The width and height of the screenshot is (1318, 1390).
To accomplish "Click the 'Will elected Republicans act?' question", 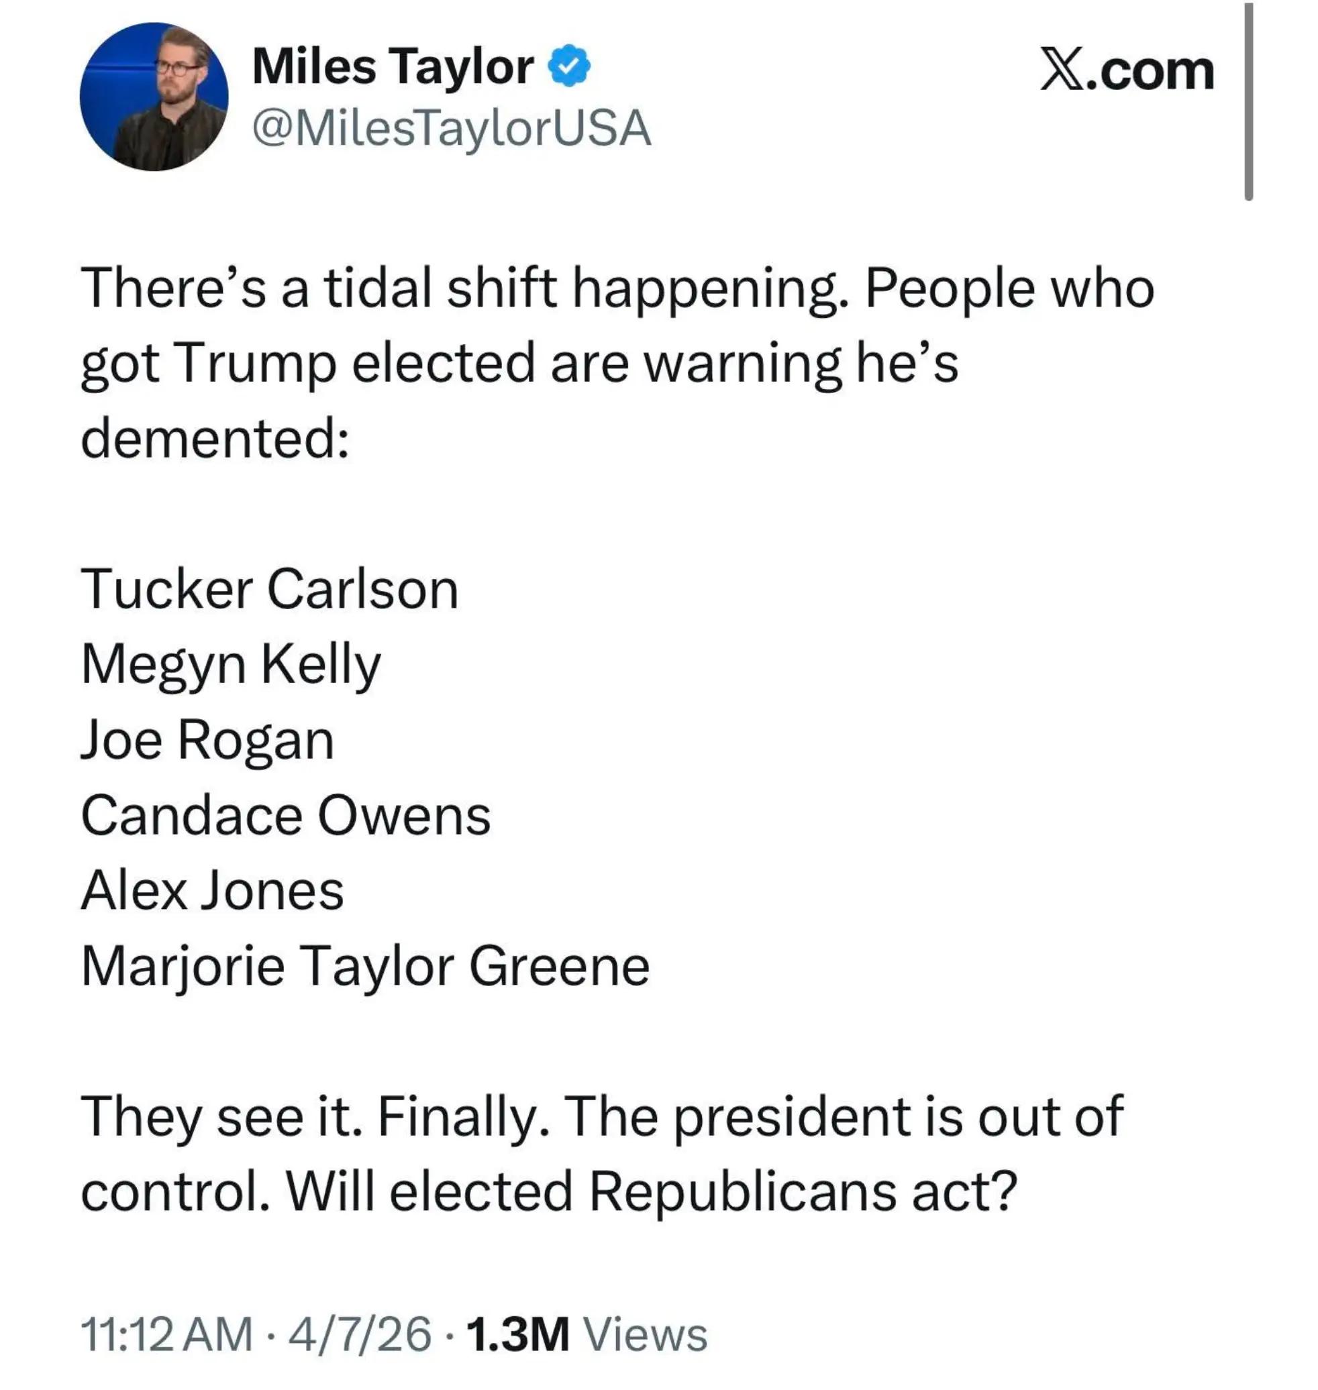I will pyautogui.click(x=653, y=1192).
